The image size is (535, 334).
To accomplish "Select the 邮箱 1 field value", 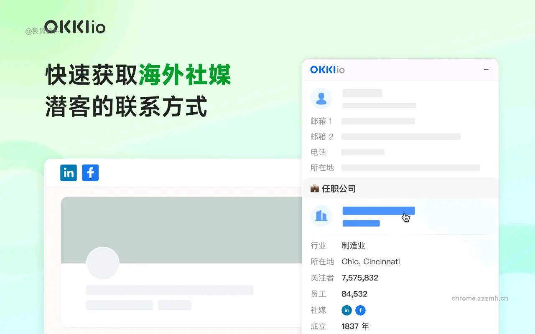I will coord(377,121).
